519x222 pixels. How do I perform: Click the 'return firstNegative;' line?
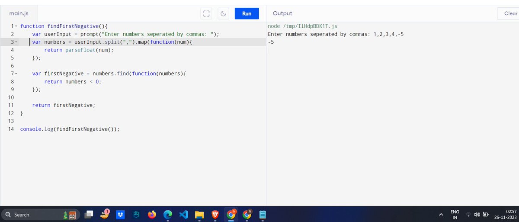point(63,105)
